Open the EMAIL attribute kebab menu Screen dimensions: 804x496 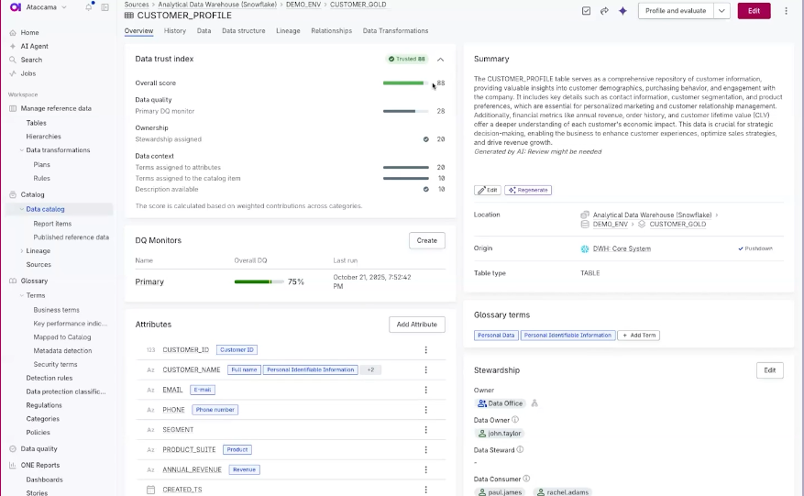pyautogui.click(x=425, y=390)
